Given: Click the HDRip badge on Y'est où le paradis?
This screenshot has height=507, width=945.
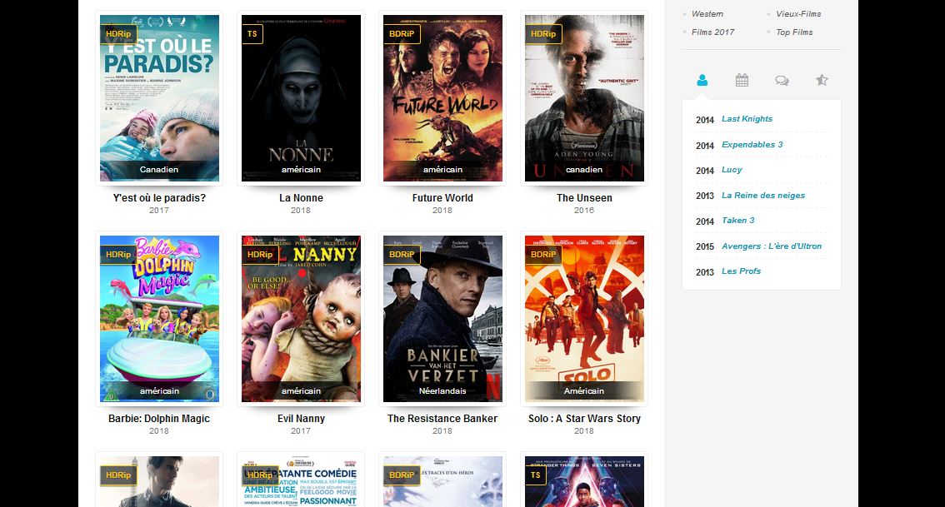Looking at the screenshot, I should [118, 34].
